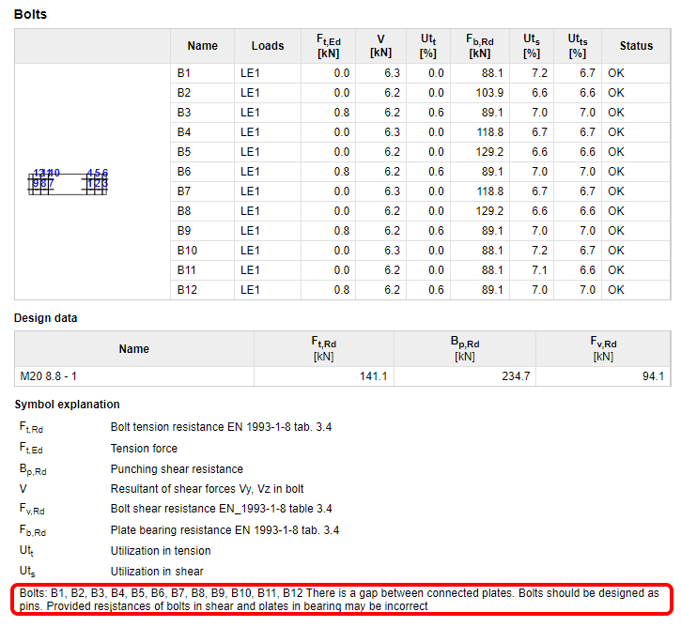This screenshot has height=627, width=681.
Task: Select the Loads column header
Action: click(268, 46)
